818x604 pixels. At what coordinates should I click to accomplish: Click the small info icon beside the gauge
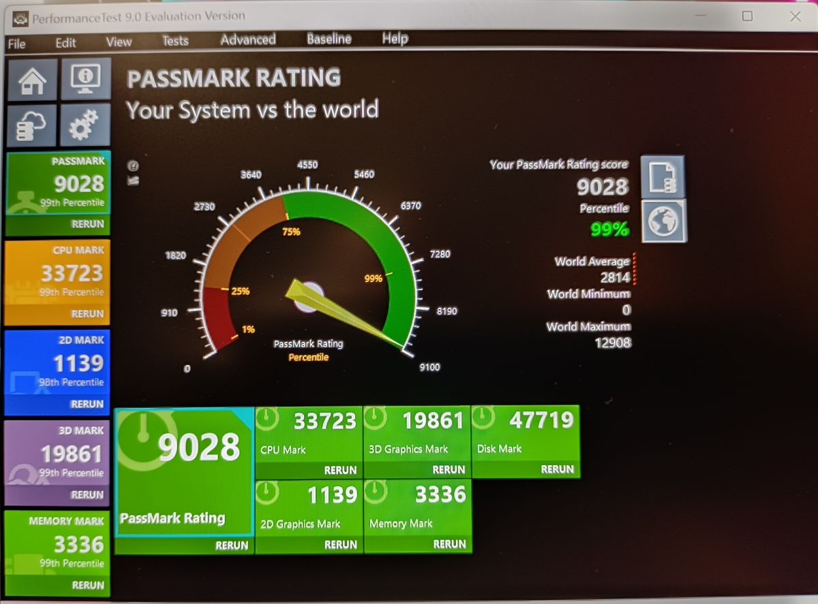133,165
